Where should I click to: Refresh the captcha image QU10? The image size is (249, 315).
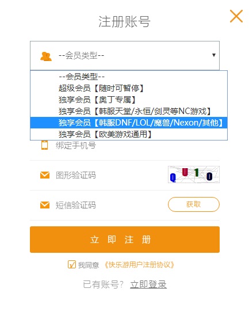194,174
